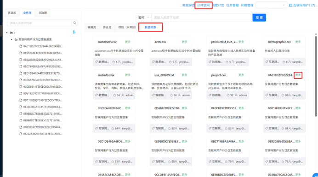The height and width of the screenshot is (177, 318).
Task: Click 更多 on the usa_201209.txt card
Action: [x=185, y=75]
